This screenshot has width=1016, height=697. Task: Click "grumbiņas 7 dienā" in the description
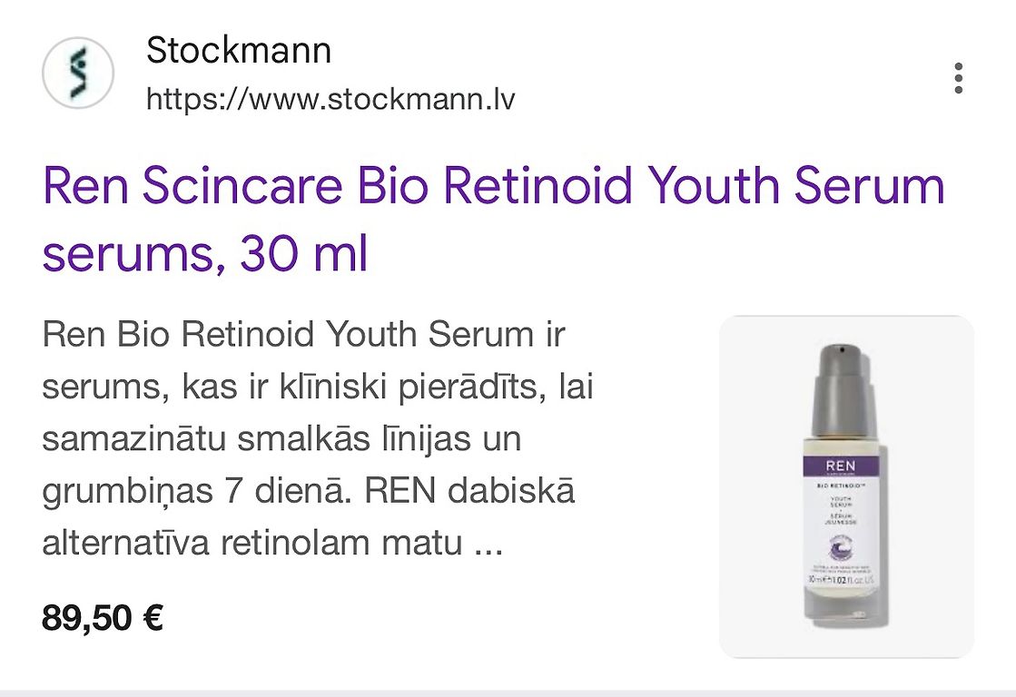click(x=197, y=492)
